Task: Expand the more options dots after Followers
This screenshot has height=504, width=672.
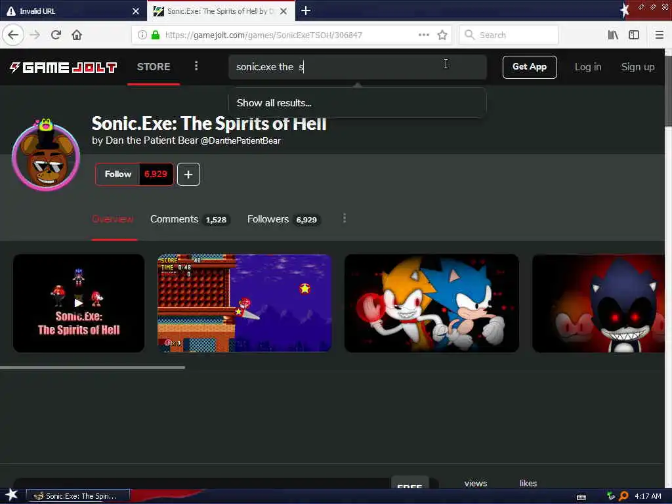Action: click(344, 219)
